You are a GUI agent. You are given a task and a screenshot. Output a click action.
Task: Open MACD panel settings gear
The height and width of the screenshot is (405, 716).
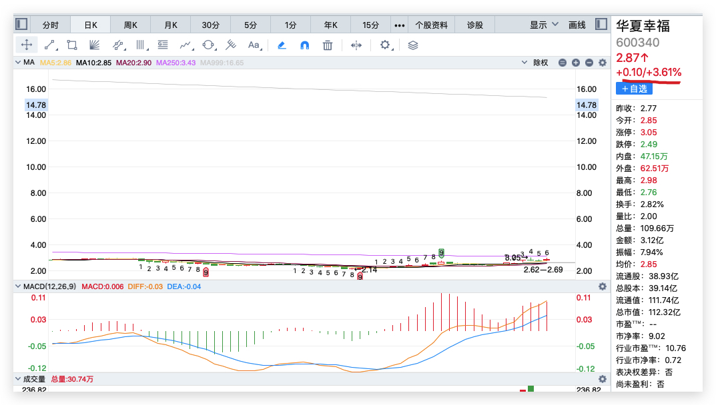pyautogui.click(x=603, y=286)
